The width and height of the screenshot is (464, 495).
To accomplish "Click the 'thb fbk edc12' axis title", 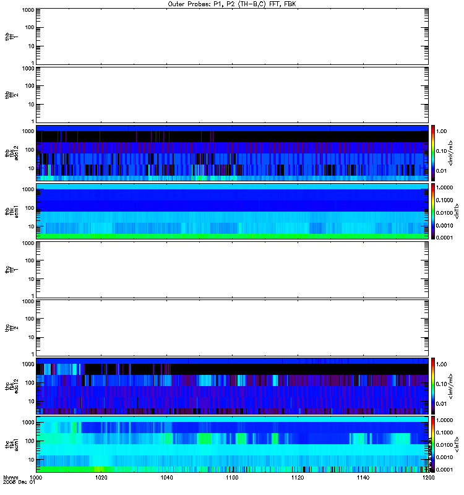I will (11, 153).
